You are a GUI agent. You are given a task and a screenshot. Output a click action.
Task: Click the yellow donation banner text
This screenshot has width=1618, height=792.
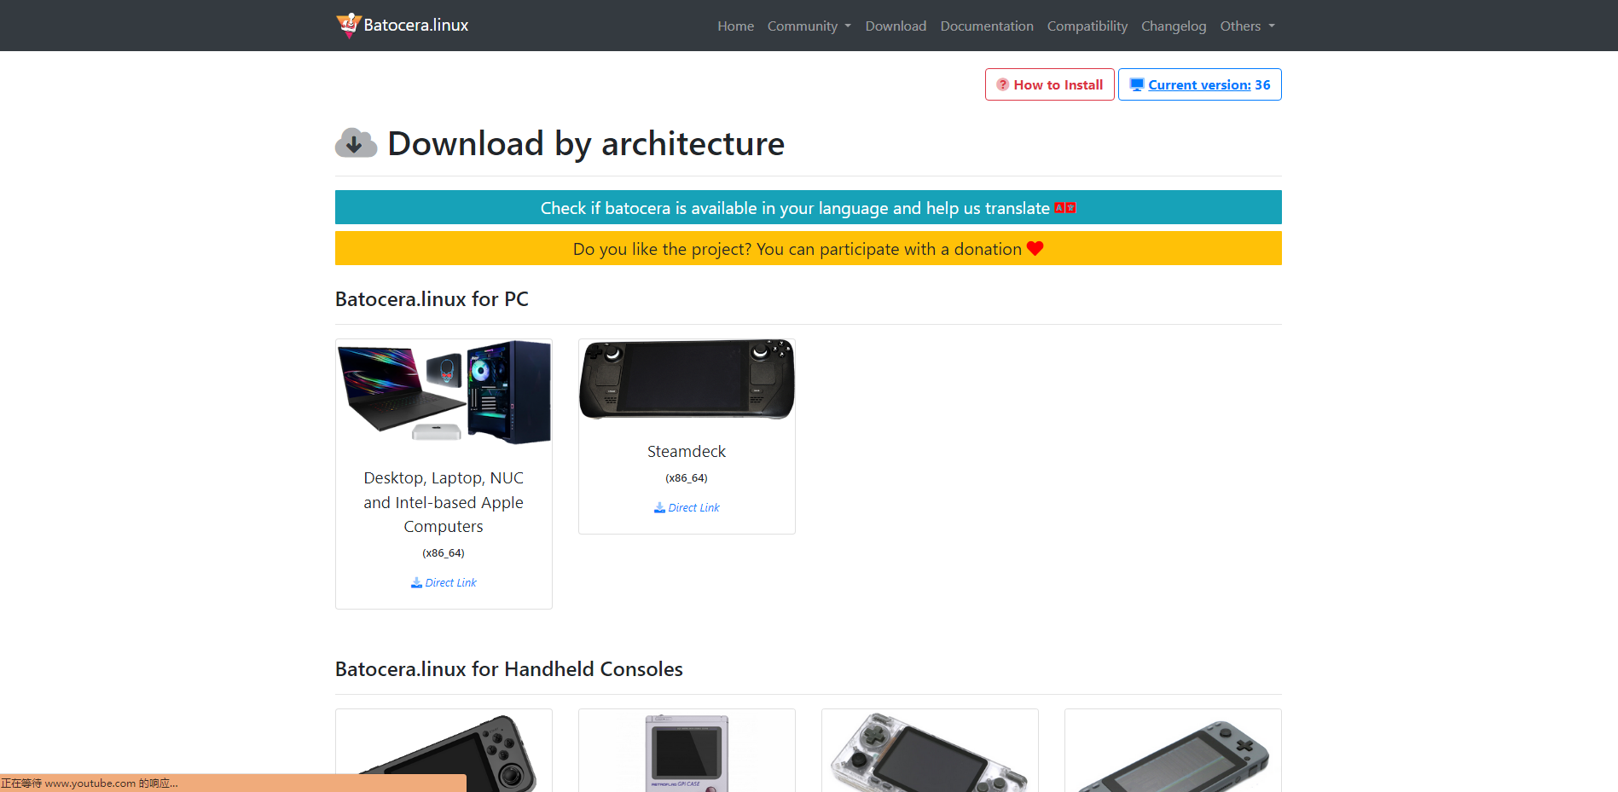(797, 249)
